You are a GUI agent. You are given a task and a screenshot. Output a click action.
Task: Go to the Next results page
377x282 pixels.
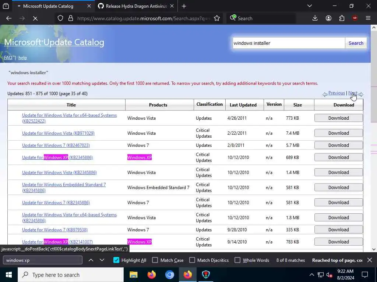[353, 93]
